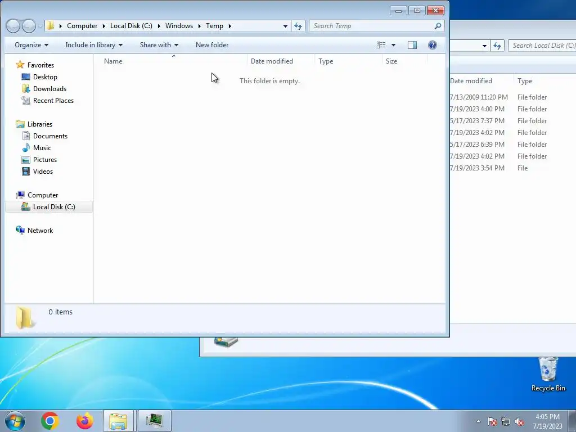Open the Share with menu
This screenshot has width=576, height=432.
[159, 45]
